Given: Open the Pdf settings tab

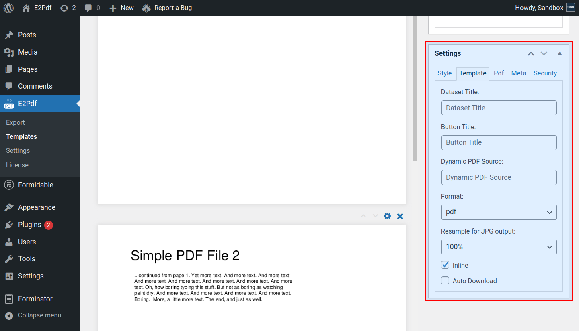Looking at the screenshot, I should tap(499, 73).
